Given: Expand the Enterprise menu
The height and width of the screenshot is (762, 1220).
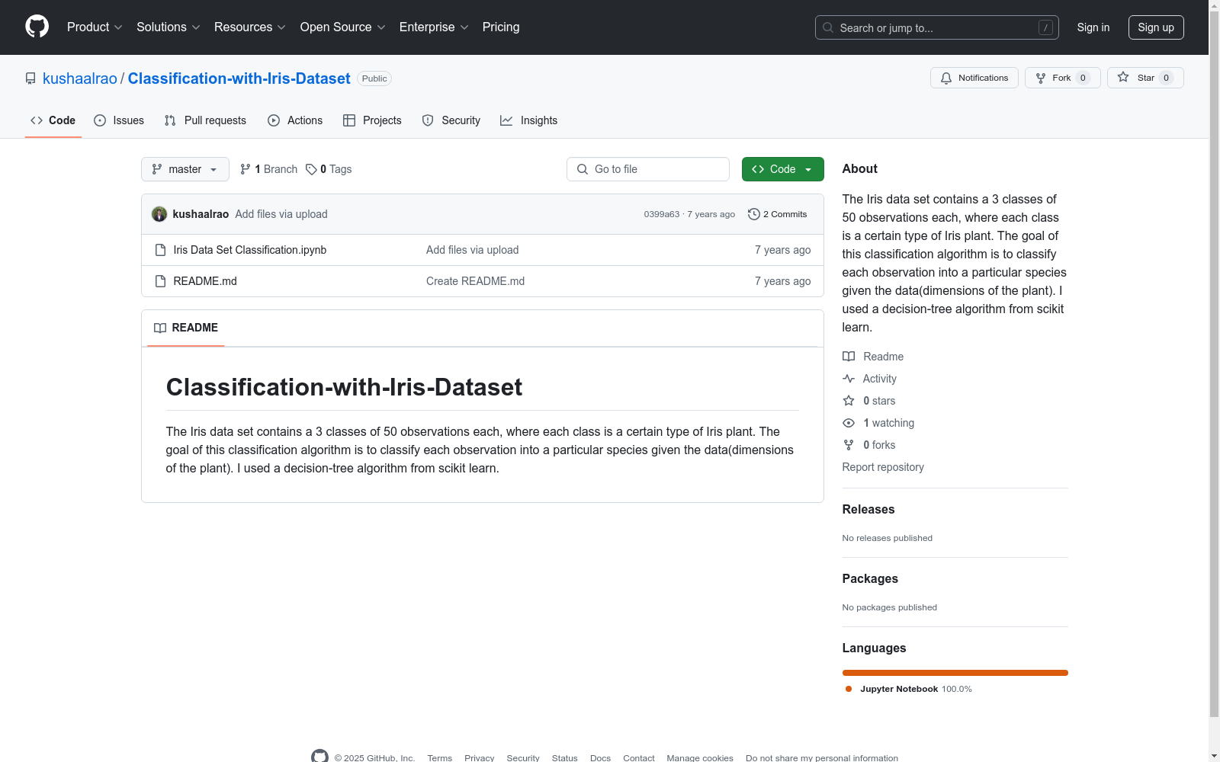Looking at the screenshot, I should coord(434,27).
